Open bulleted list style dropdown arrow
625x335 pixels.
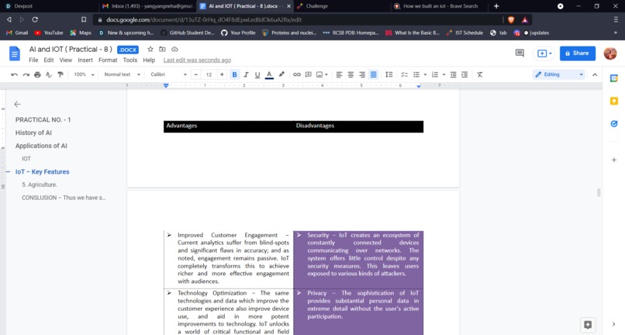(425, 74)
